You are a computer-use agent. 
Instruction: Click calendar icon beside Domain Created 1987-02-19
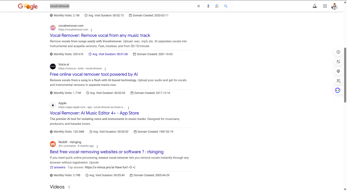coord(135,132)
